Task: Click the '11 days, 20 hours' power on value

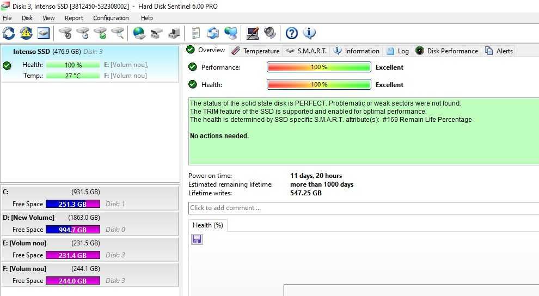Action: pyautogui.click(x=316, y=176)
